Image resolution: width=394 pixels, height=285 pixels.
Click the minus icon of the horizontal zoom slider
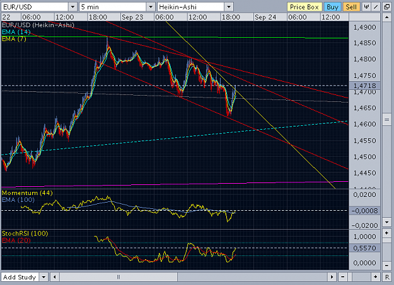pyautogui.click(x=343, y=277)
